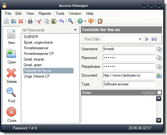
Task: Click the blue Undo arrow icon
Action: [x=61, y=21]
